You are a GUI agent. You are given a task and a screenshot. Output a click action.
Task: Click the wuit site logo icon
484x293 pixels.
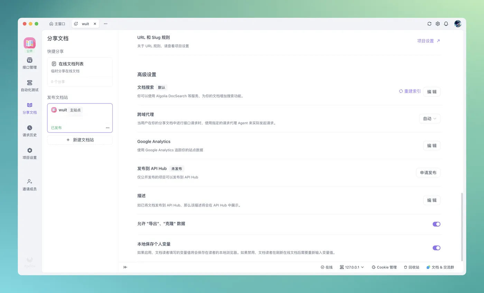[54, 110]
